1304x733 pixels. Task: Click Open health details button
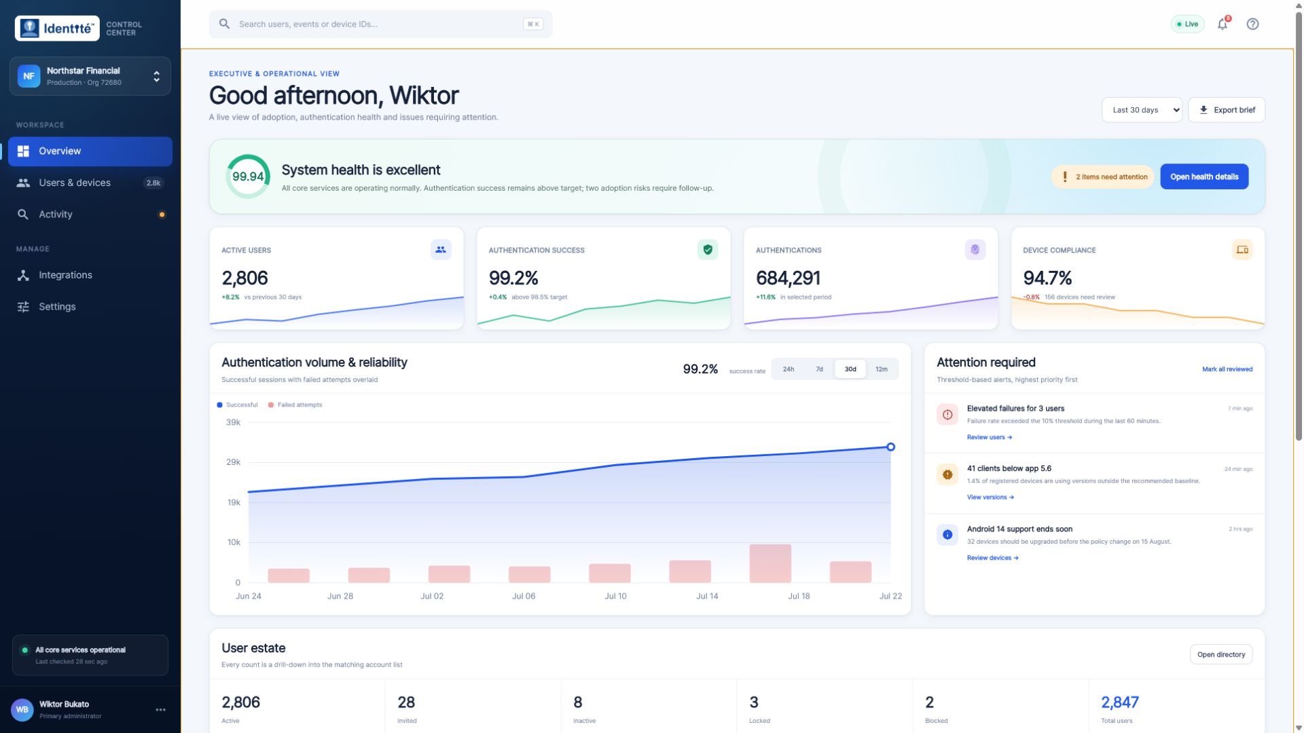click(x=1203, y=176)
